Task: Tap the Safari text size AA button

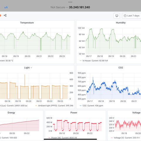Action: click(6, 7)
